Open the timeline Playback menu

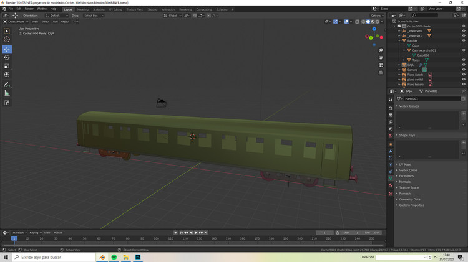19,233
